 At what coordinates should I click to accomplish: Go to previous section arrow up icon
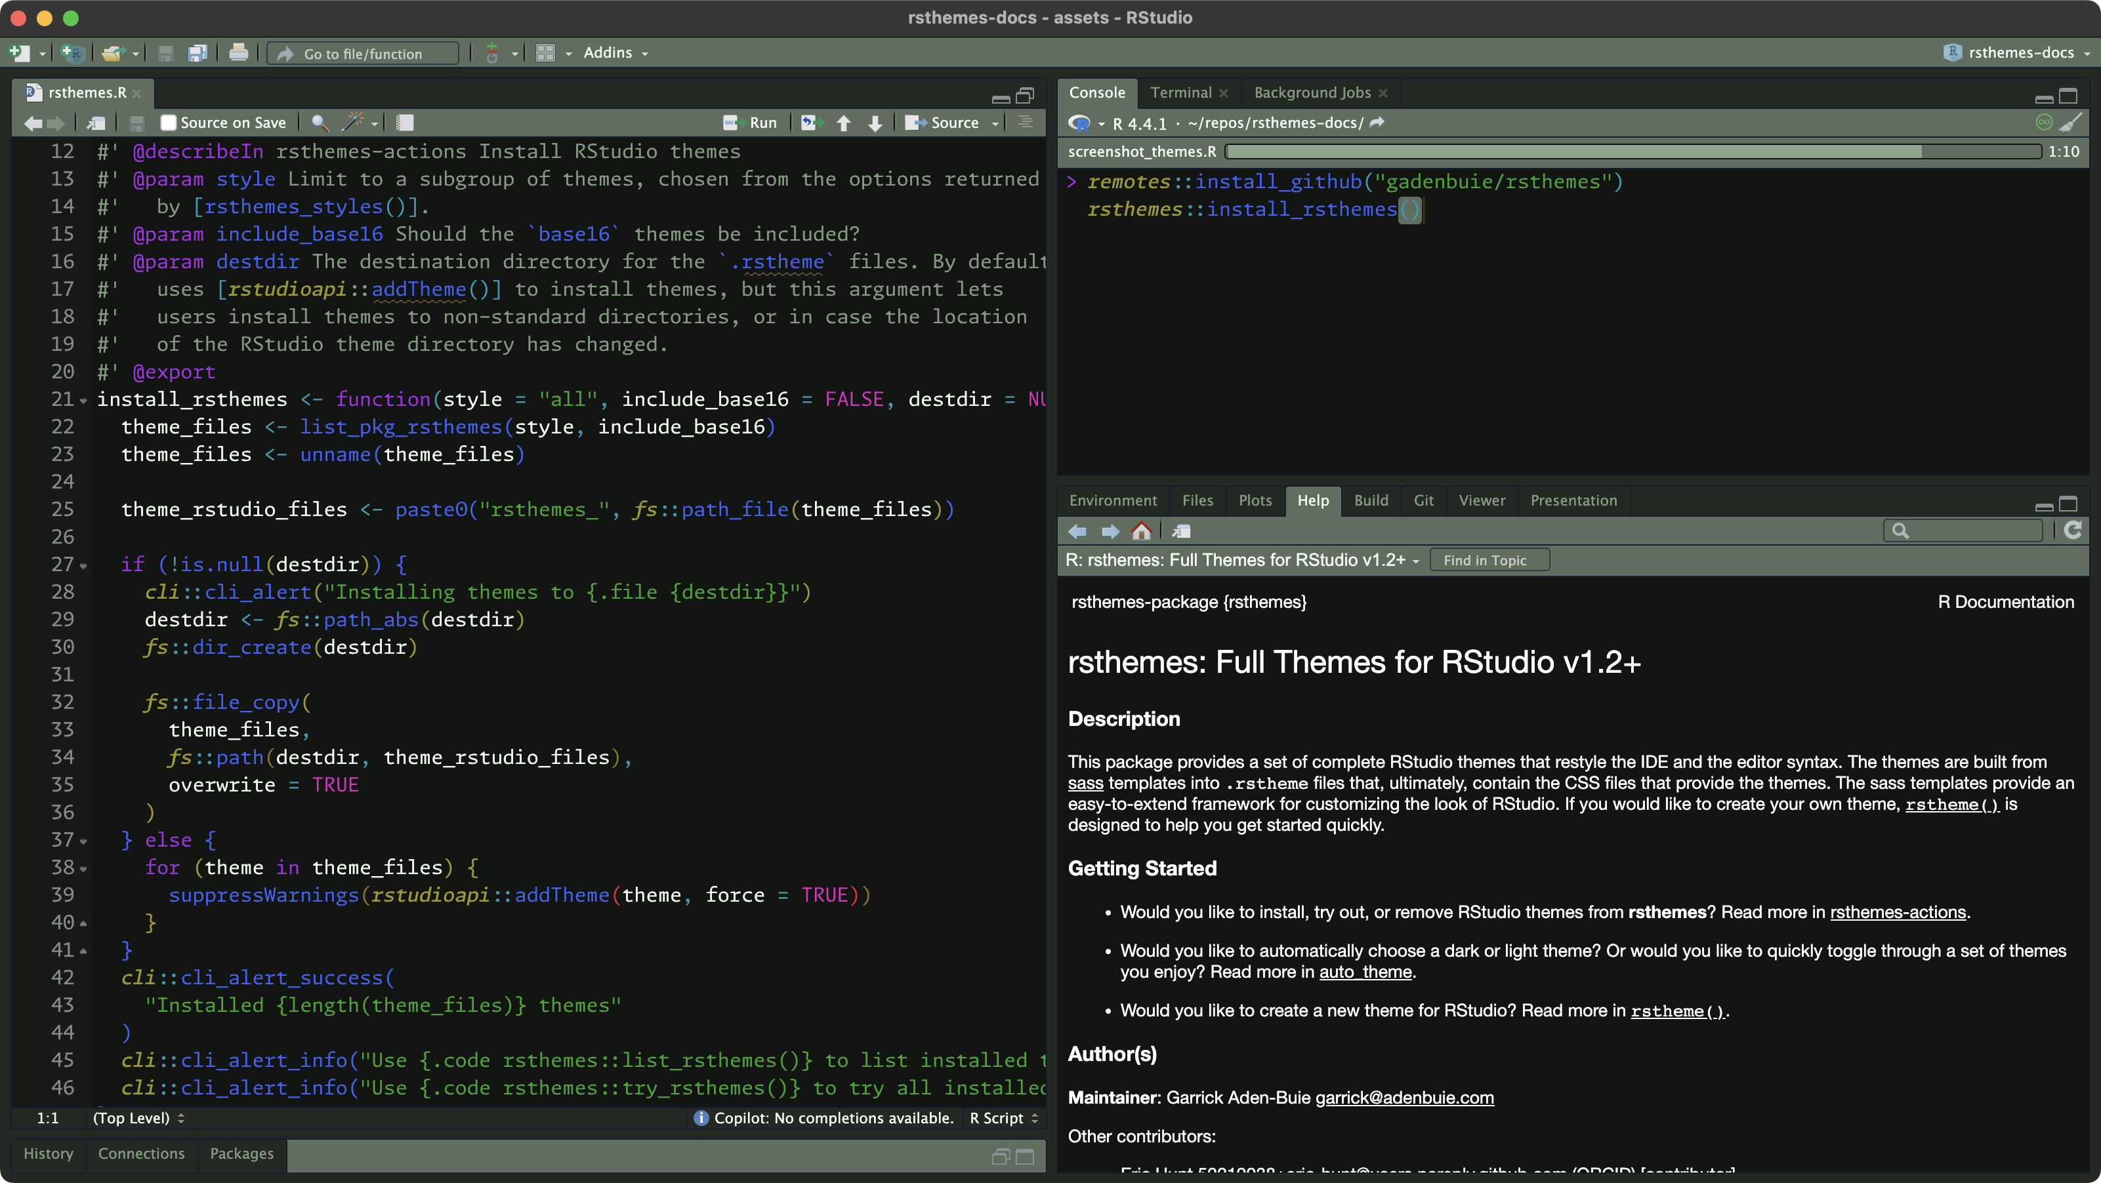click(x=844, y=123)
